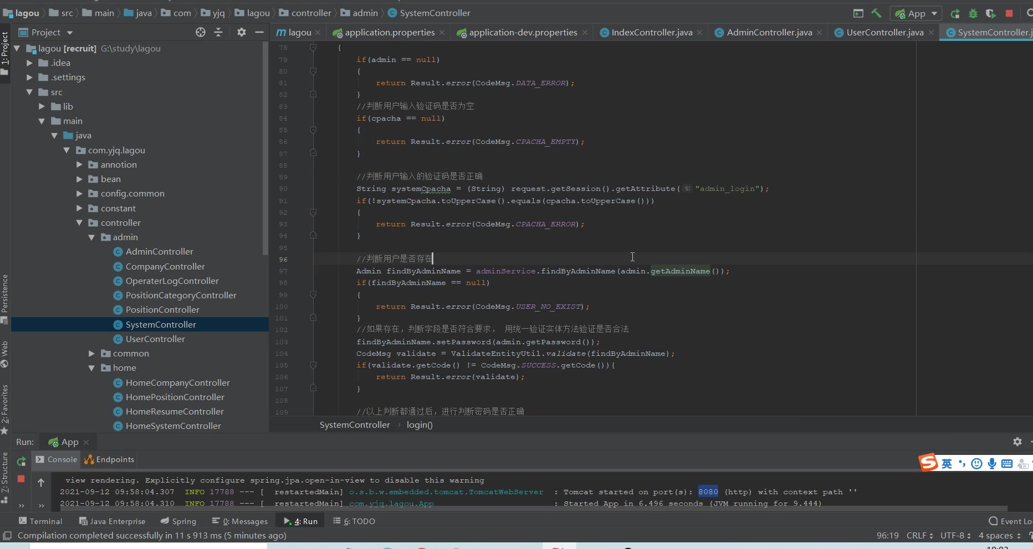
Task: Rerun App from the Run panel left sidebar
Action: coord(21,461)
